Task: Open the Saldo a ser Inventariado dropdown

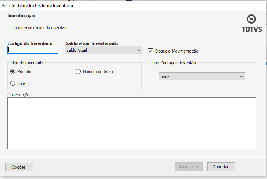Action: (x=103, y=50)
